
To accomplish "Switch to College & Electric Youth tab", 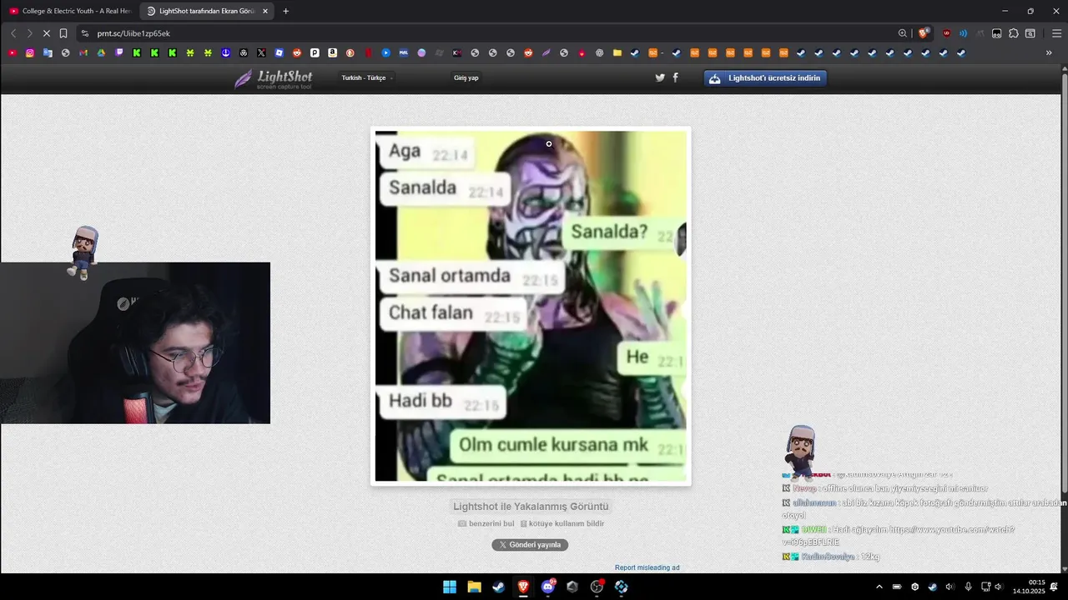I will point(70,11).
